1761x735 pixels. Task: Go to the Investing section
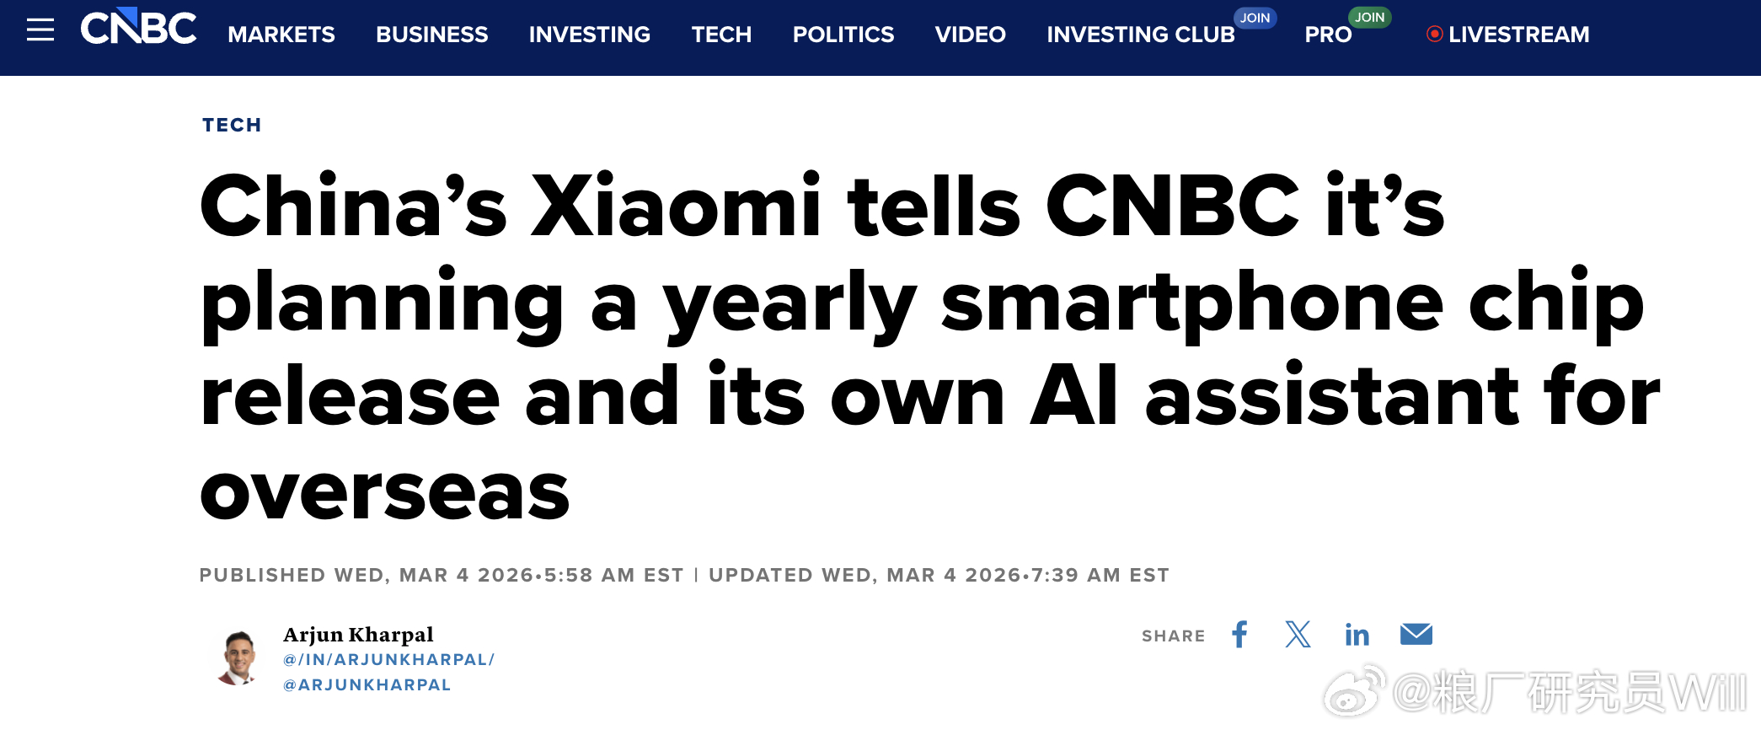(x=589, y=35)
